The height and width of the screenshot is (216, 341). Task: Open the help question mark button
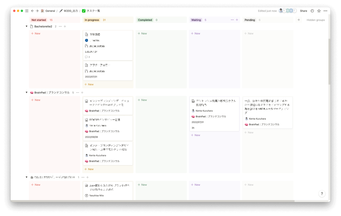coord(322,194)
